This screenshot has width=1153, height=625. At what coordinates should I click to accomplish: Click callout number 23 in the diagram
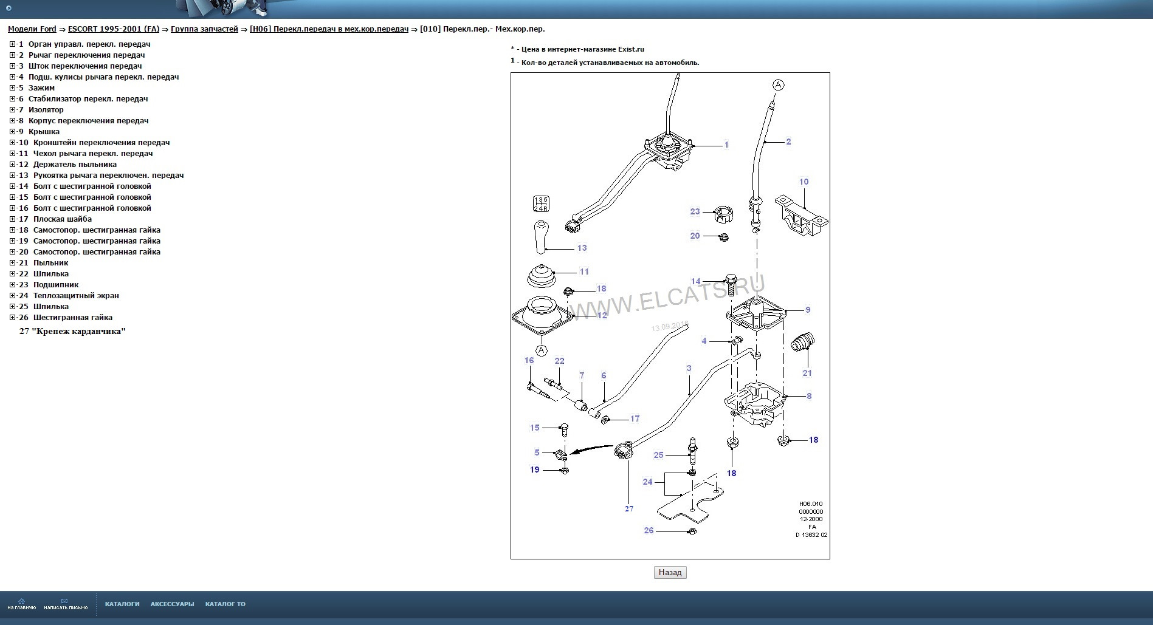click(x=695, y=211)
